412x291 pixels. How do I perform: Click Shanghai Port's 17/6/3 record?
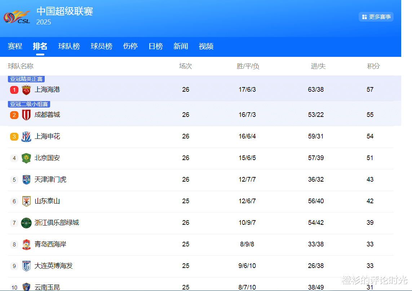[247, 90]
